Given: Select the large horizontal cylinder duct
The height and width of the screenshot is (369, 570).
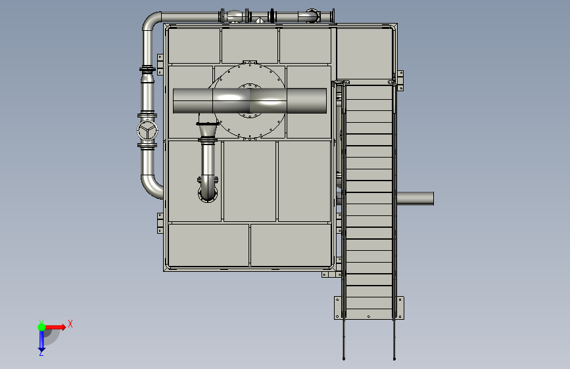Looking at the screenshot, I should pyautogui.click(x=250, y=100).
